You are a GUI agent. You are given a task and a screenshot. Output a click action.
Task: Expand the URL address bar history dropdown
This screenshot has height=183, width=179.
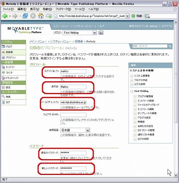click(127, 16)
